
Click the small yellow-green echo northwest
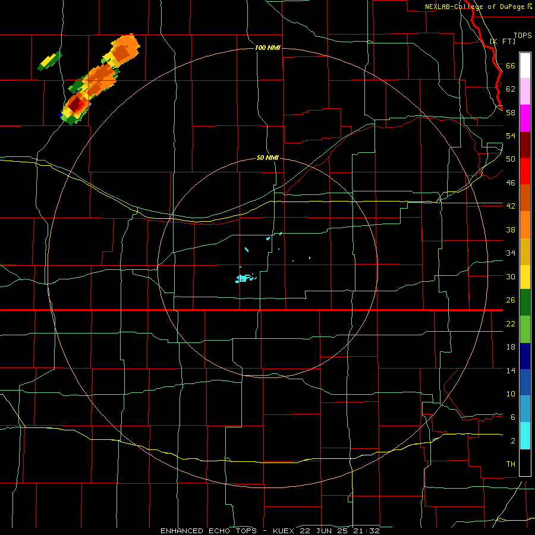pos(50,61)
